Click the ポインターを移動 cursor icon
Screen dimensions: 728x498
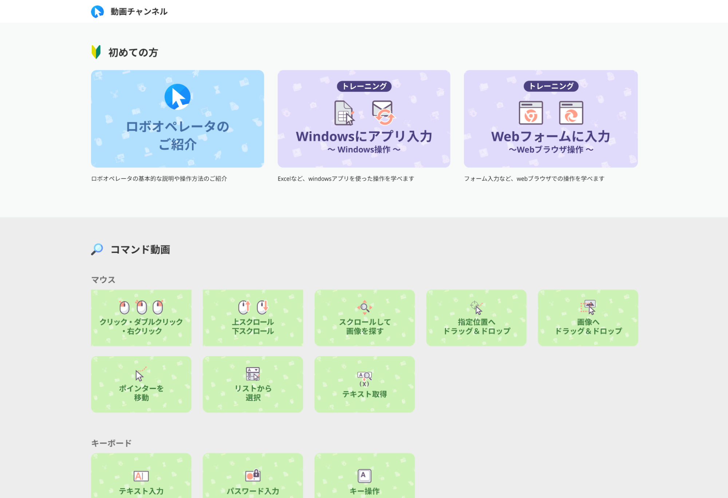click(x=140, y=374)
